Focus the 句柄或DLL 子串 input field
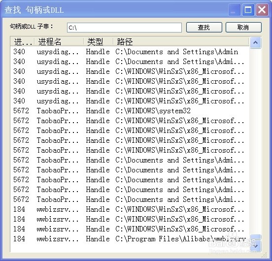Image resolution: width=272 pixels, height=261 pixels. (x=124, y=28)
